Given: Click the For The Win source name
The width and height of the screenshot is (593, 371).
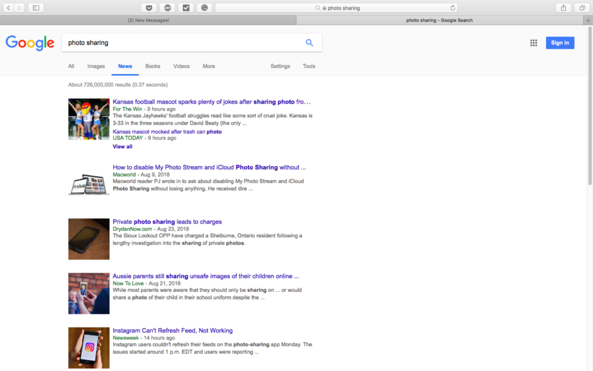Looking at the screenshot, I should (127, 109).
